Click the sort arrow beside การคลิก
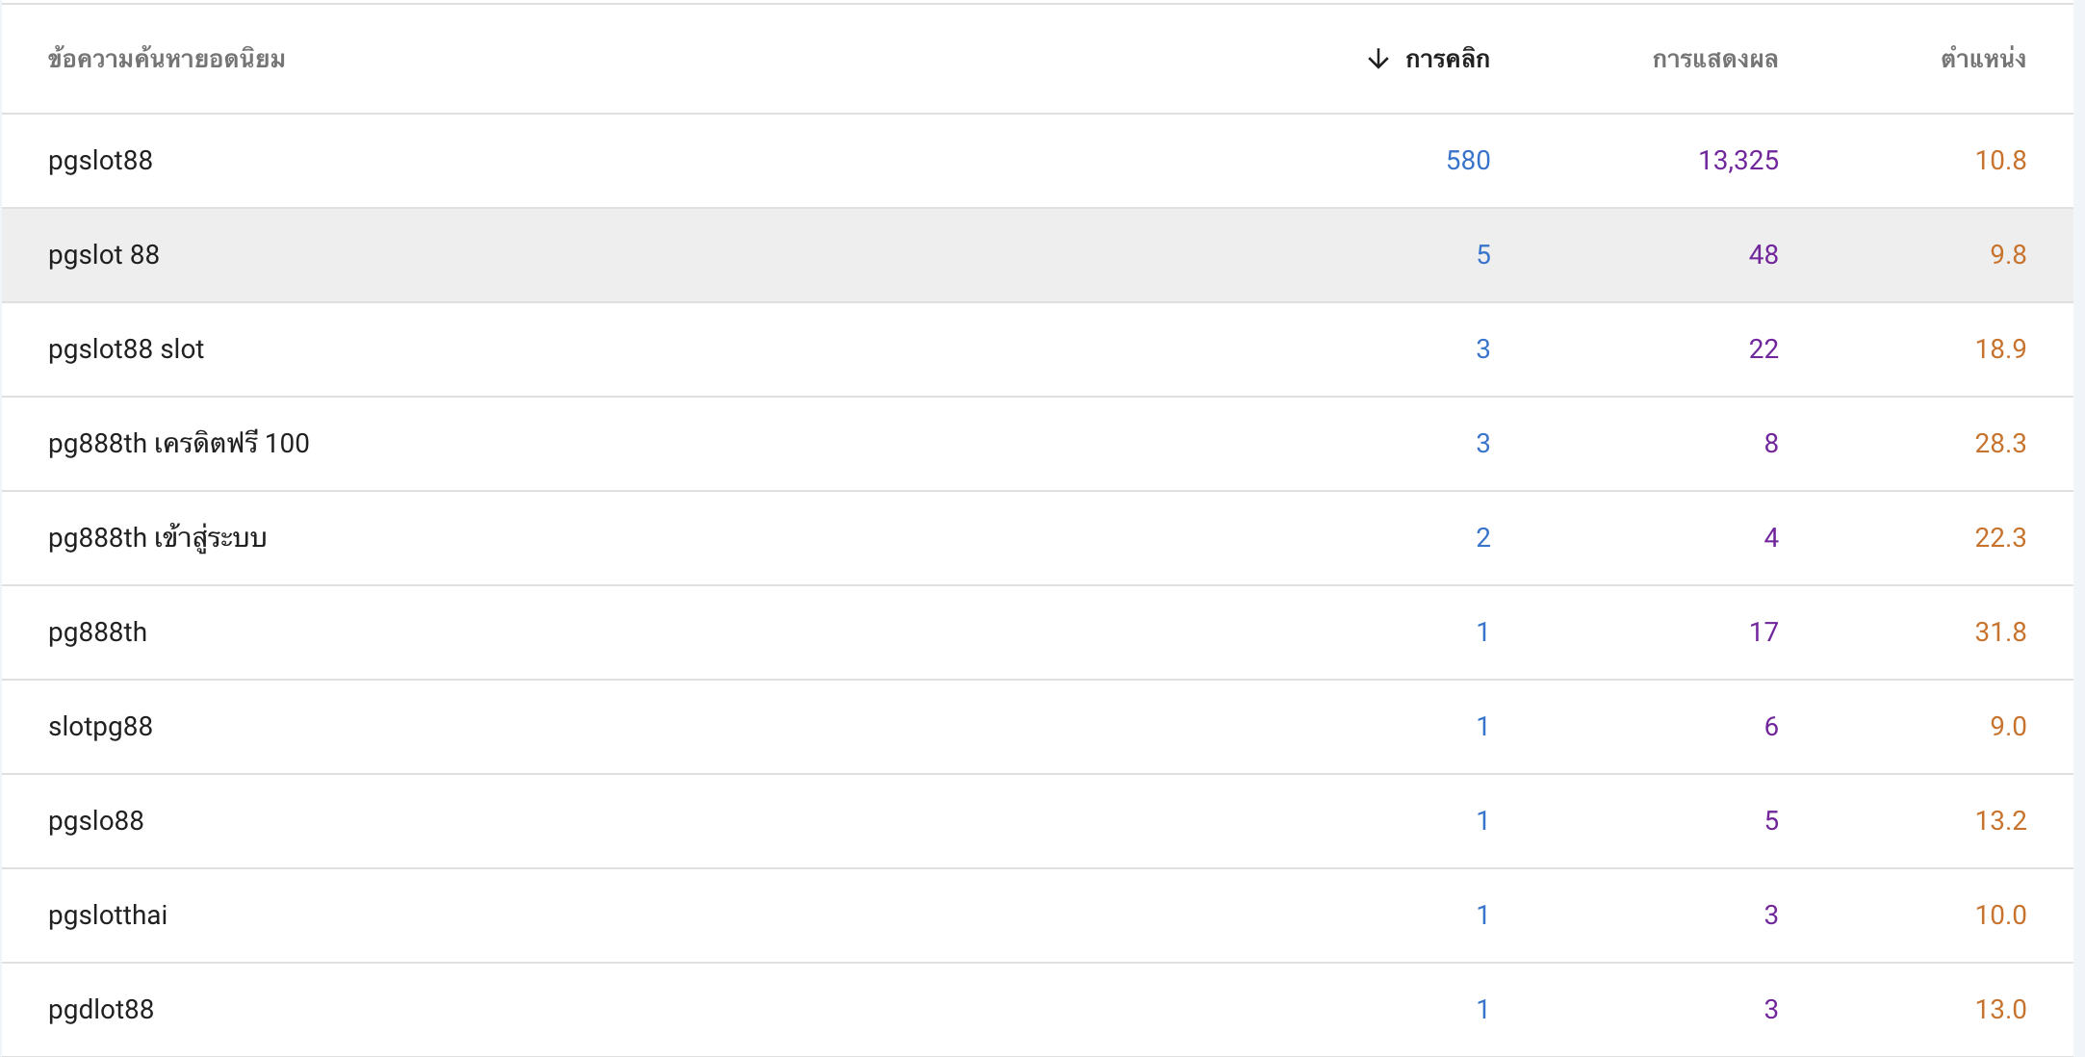 point(1377,59)
